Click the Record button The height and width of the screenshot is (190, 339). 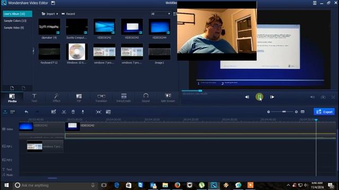point(68,14)
